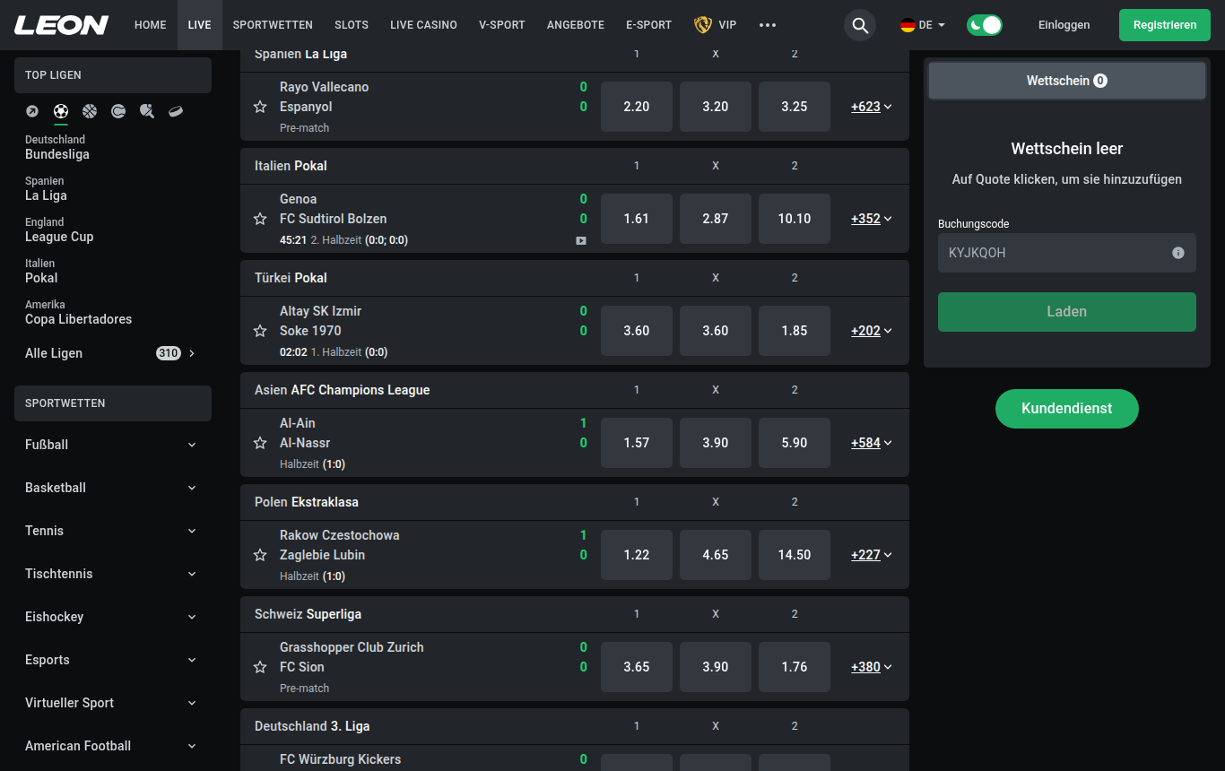This screenshot has width=1225, height=771.
Task: Favorite the Al-Ain vs Al-Nassr match star
Action: click(260, 443)
